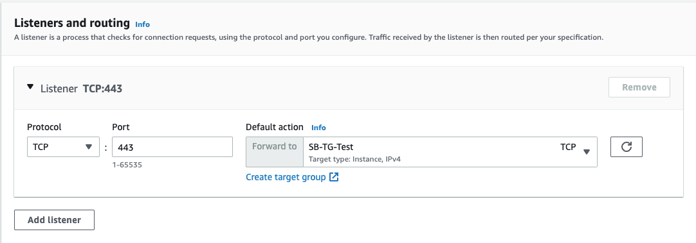Viewport: 696px width, 243px height.
Task: Open Info link next to Default action
Action: (318, 128)
